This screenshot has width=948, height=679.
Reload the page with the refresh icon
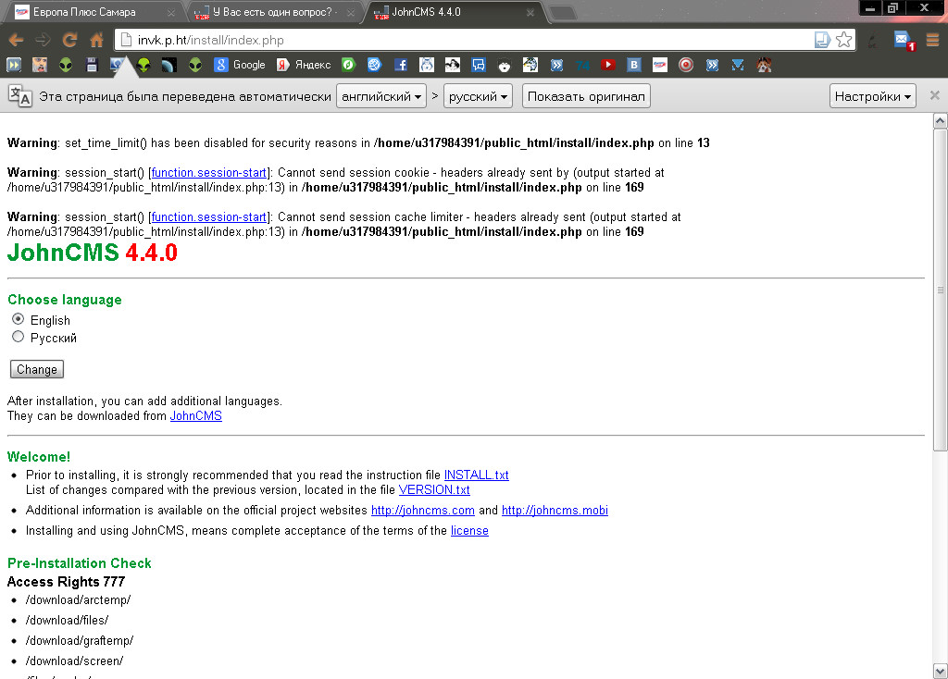click(x=70, y=41)
